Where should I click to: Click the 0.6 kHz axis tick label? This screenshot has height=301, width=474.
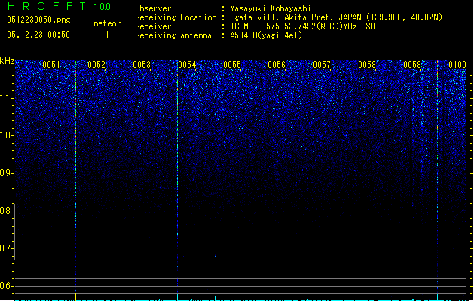[6, 286]
